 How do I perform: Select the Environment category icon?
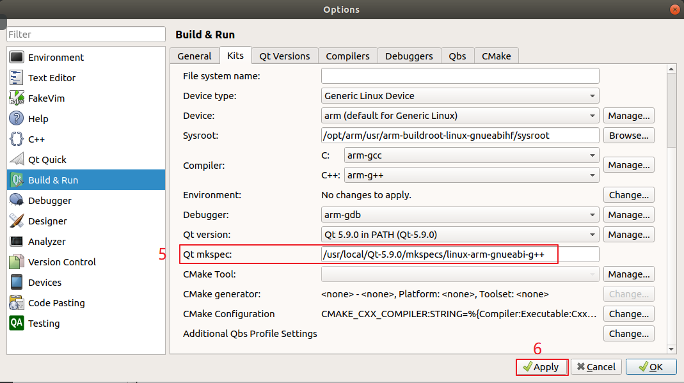pos(17,57)
